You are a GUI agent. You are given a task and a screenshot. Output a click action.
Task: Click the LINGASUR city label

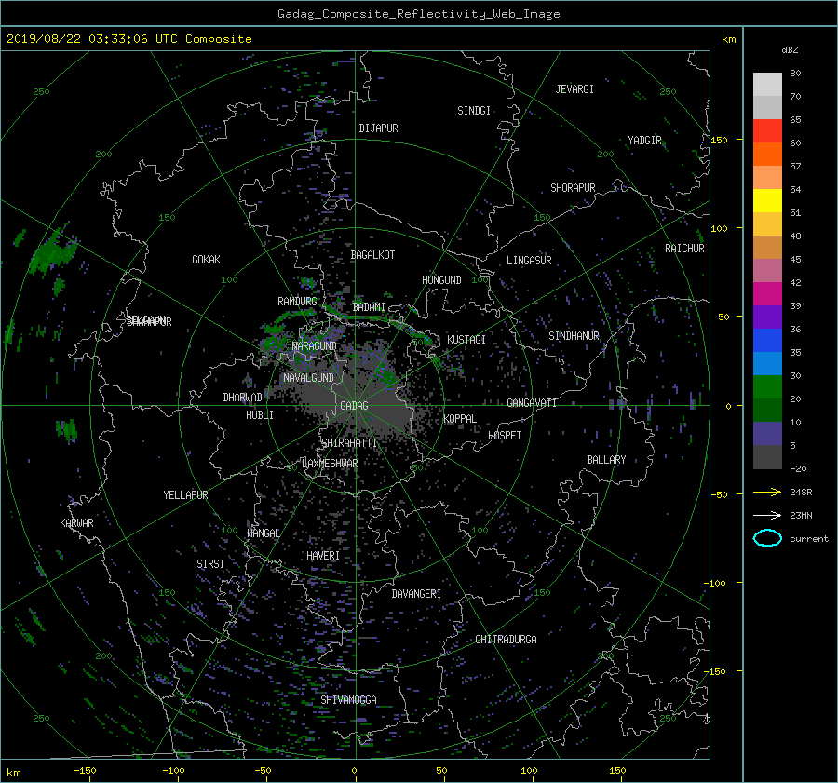coord(529,261)
